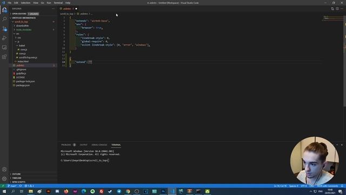Open the Search view in activity bar
This screenshot has width=346, height=195.
coord(4,19)
